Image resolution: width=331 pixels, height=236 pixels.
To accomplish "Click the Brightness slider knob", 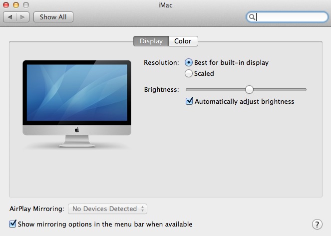I will [x=249, y=89].
